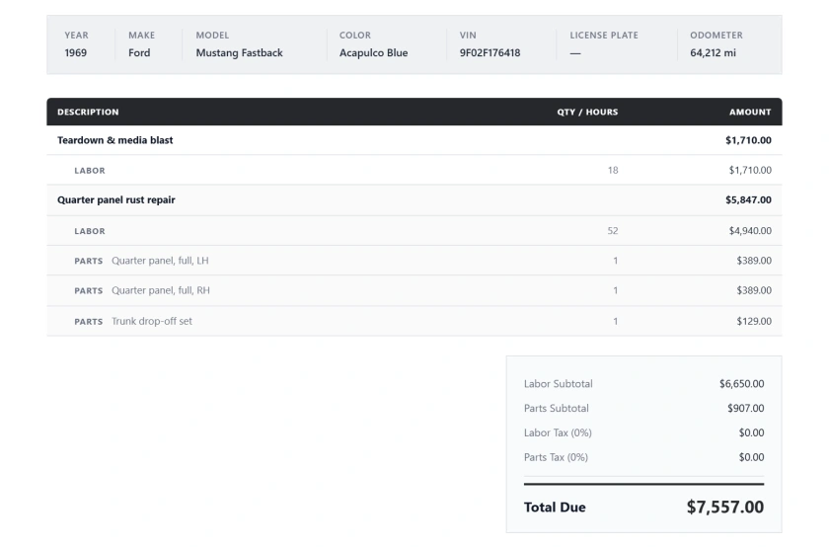Click the QTY / HOURS column header

587,113
